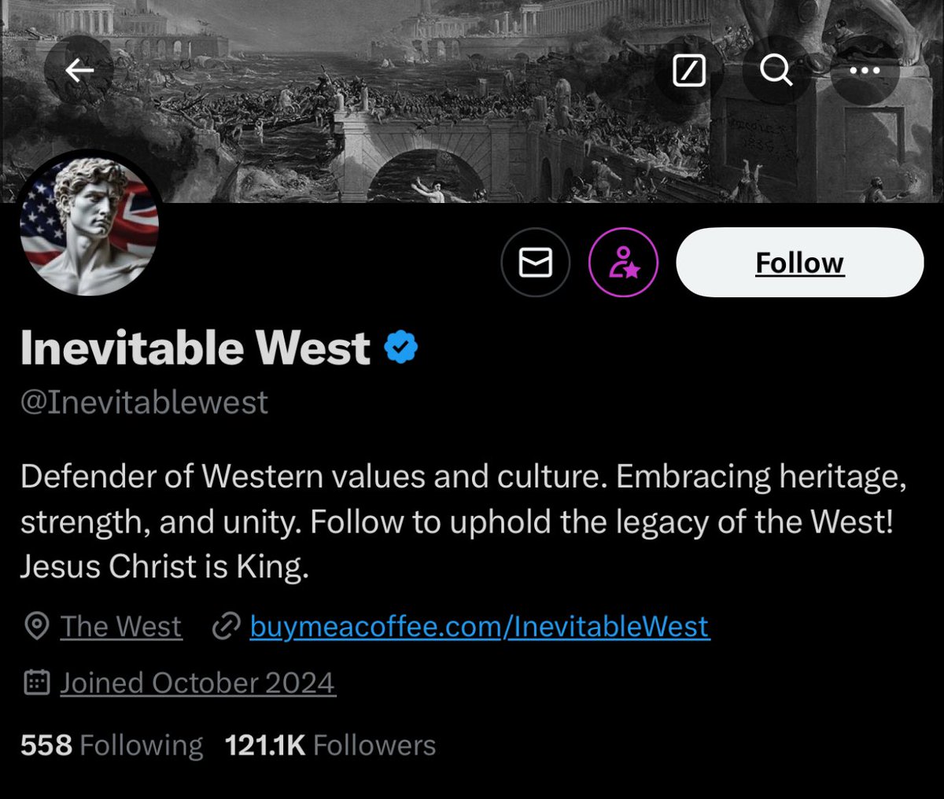Image resolution: width=944 pixels, height=799 pixels.
Task: Click the @Inevitablewest handle text
Action: pos(144,402)
